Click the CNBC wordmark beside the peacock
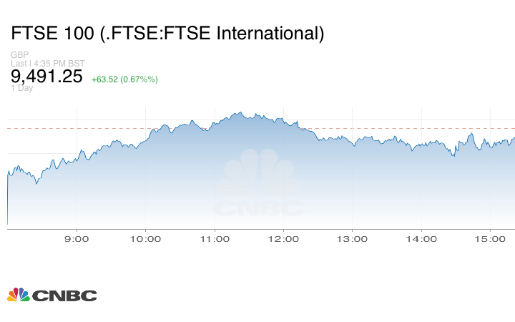This screenshot has width=515, height=322. 64,296
